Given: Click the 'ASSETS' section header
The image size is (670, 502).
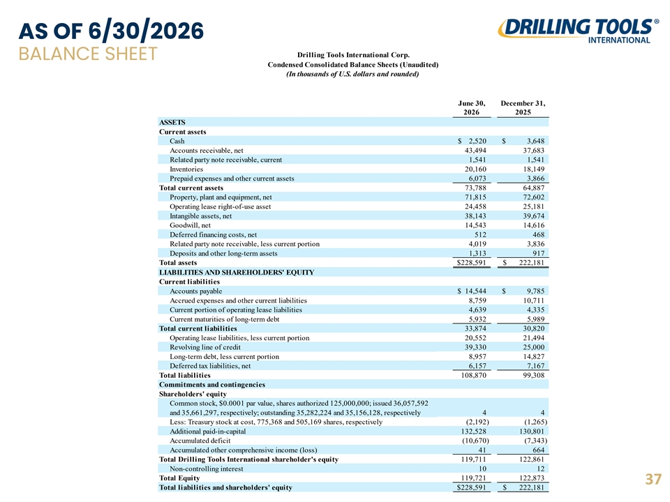Looking at the screenshot, I should pos(172,123).
